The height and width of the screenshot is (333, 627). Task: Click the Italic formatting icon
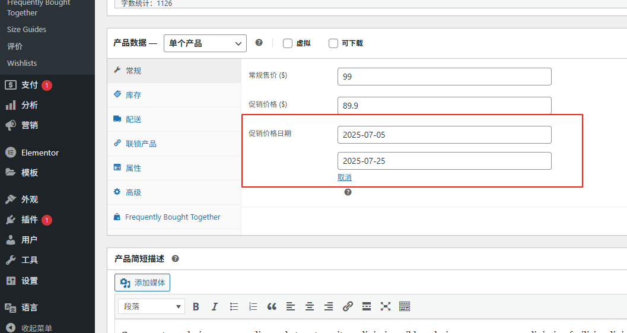pyautogui.click(x=215, y=307)
